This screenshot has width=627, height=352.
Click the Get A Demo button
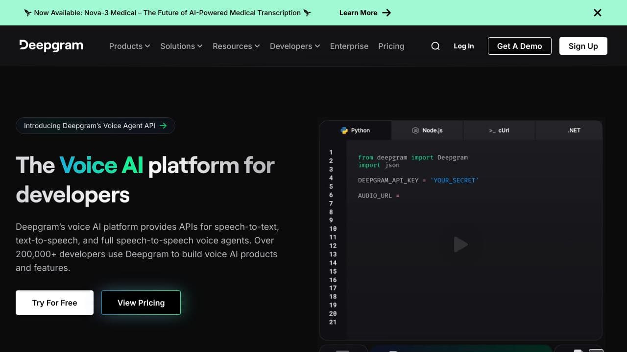(520, 46)
